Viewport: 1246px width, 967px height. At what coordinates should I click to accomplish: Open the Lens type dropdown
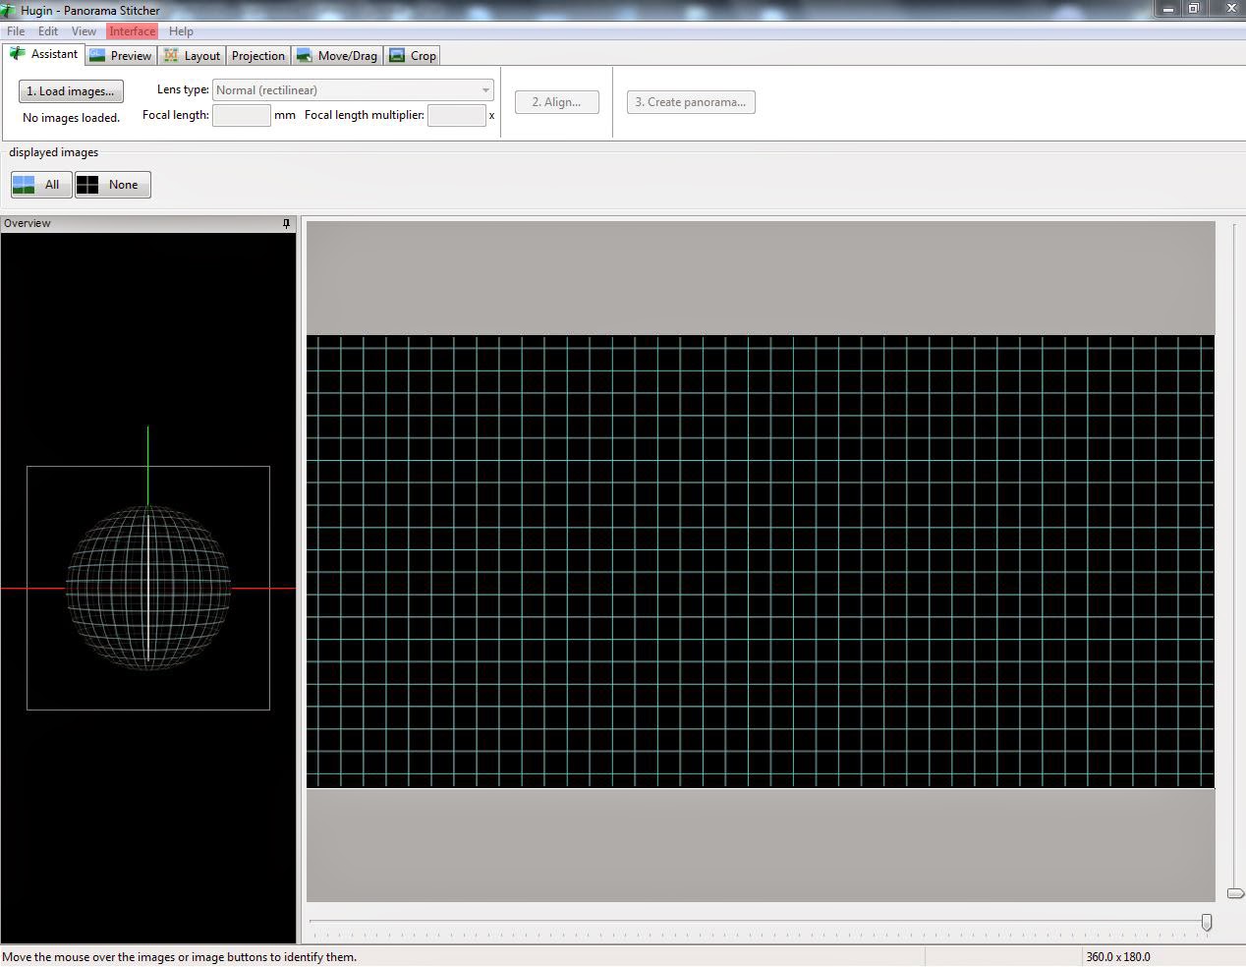349,89
